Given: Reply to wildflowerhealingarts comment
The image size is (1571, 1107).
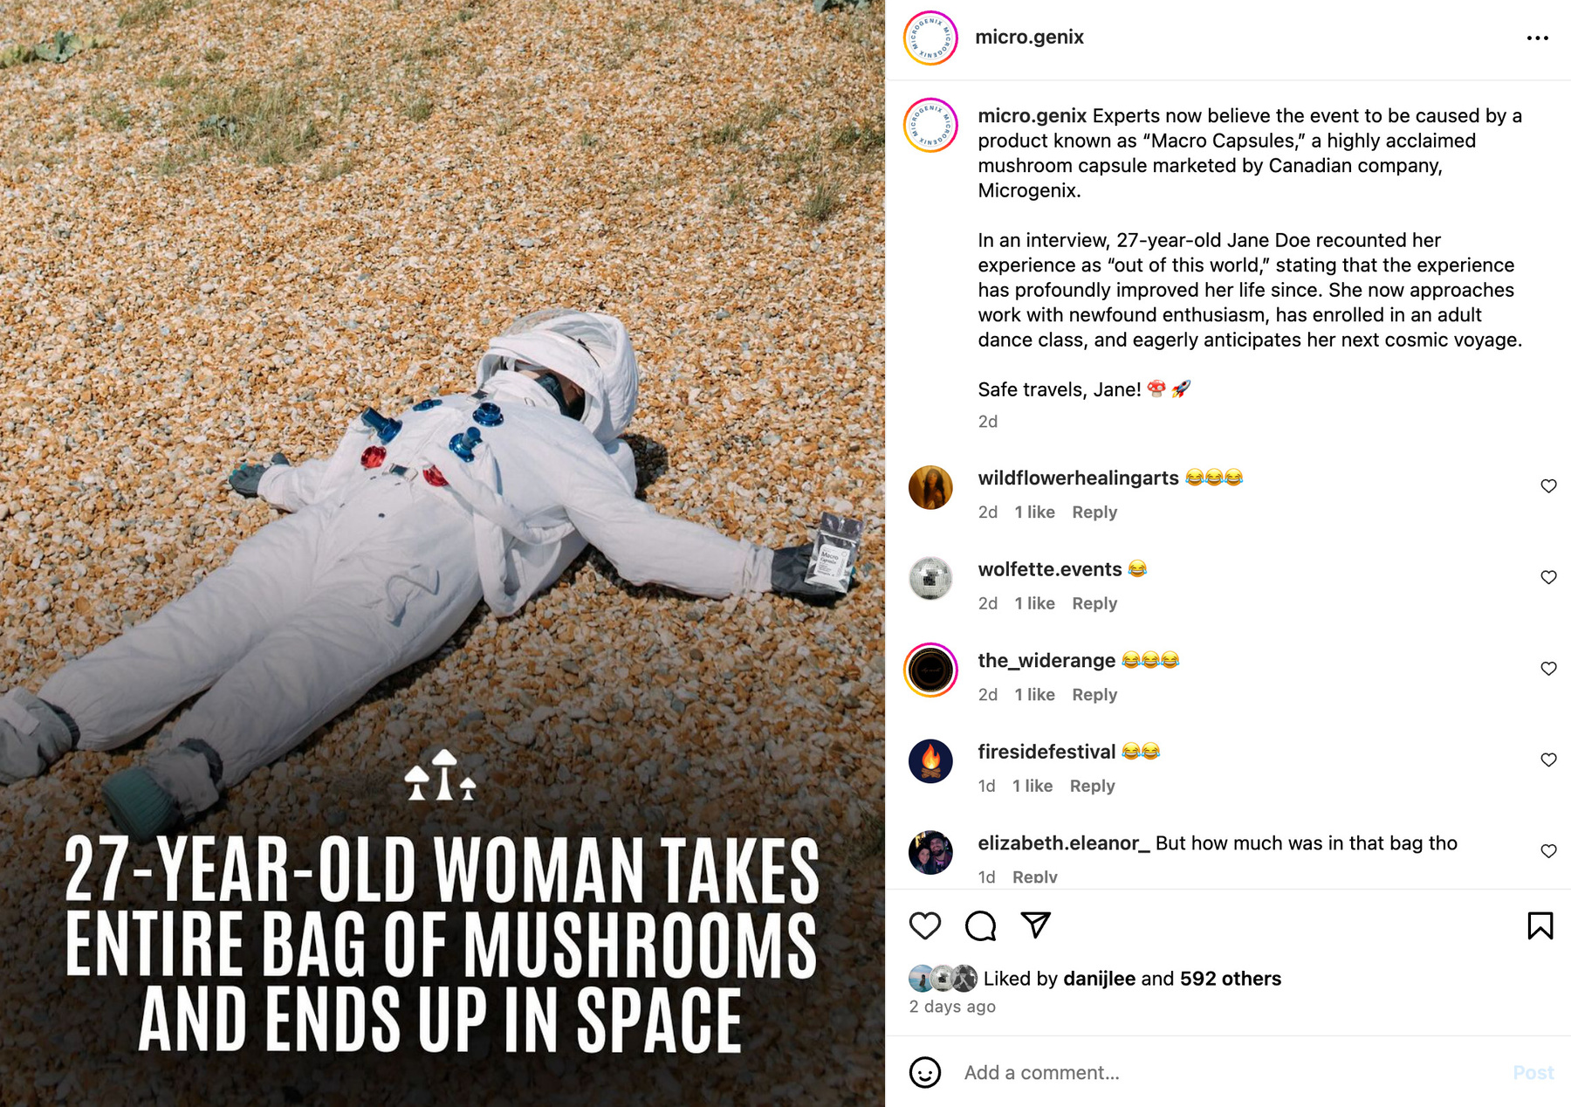Looking at the screenshot, I should point(1094,512).
